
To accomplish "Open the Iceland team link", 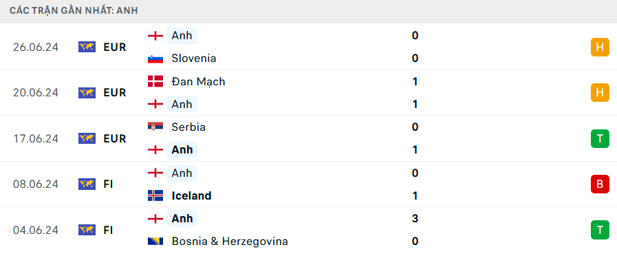I will (192, 195).
